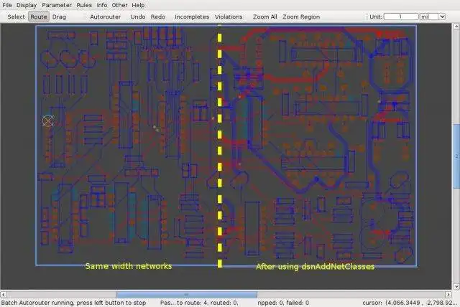Click the horizontal scrollbar left arrow
The image size is (460, 307).
(3, 294)
